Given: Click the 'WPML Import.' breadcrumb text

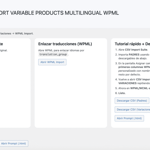Looking at the screenshot, I should pyautogui.click(x=24, y=33).
